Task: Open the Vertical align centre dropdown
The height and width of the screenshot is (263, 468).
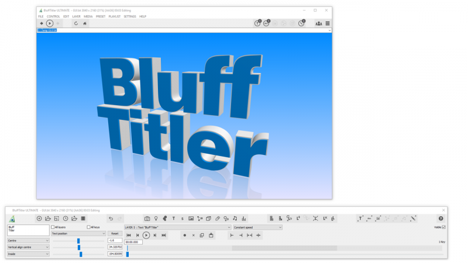Action: point(28,247)
